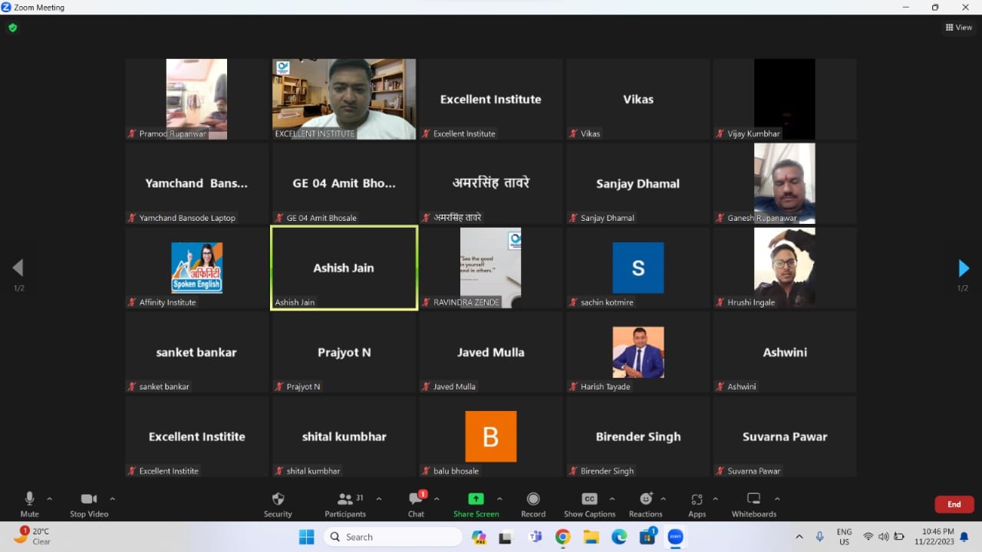Click the Vikas participant name
The image size is (982, 552).
(x=638, y=99)
